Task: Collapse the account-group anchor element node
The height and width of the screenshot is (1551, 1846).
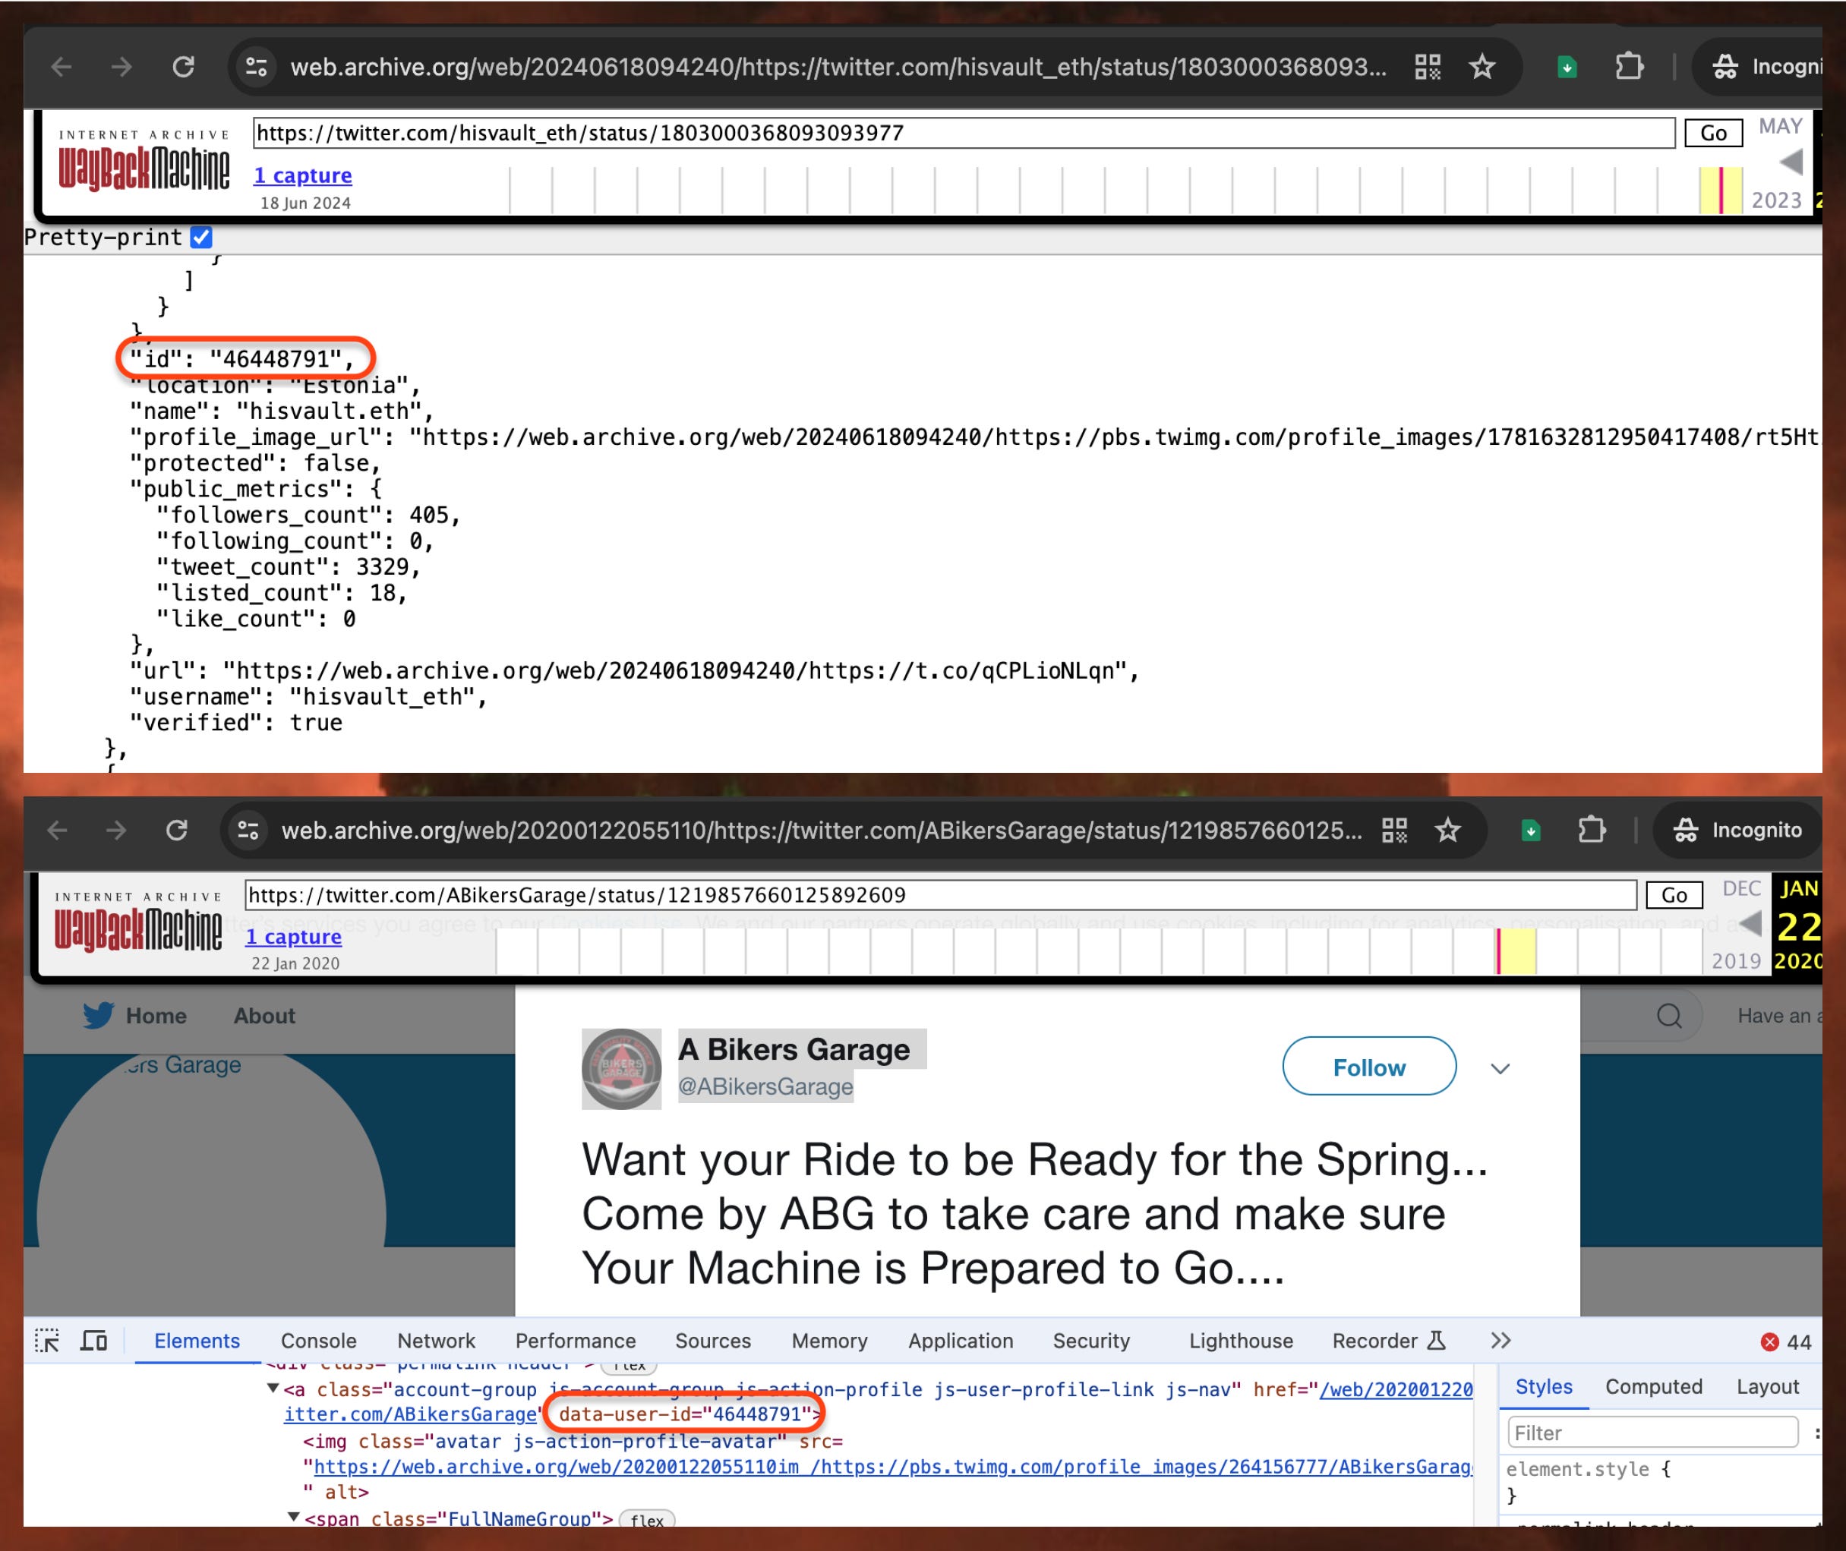Action: 273,1389
